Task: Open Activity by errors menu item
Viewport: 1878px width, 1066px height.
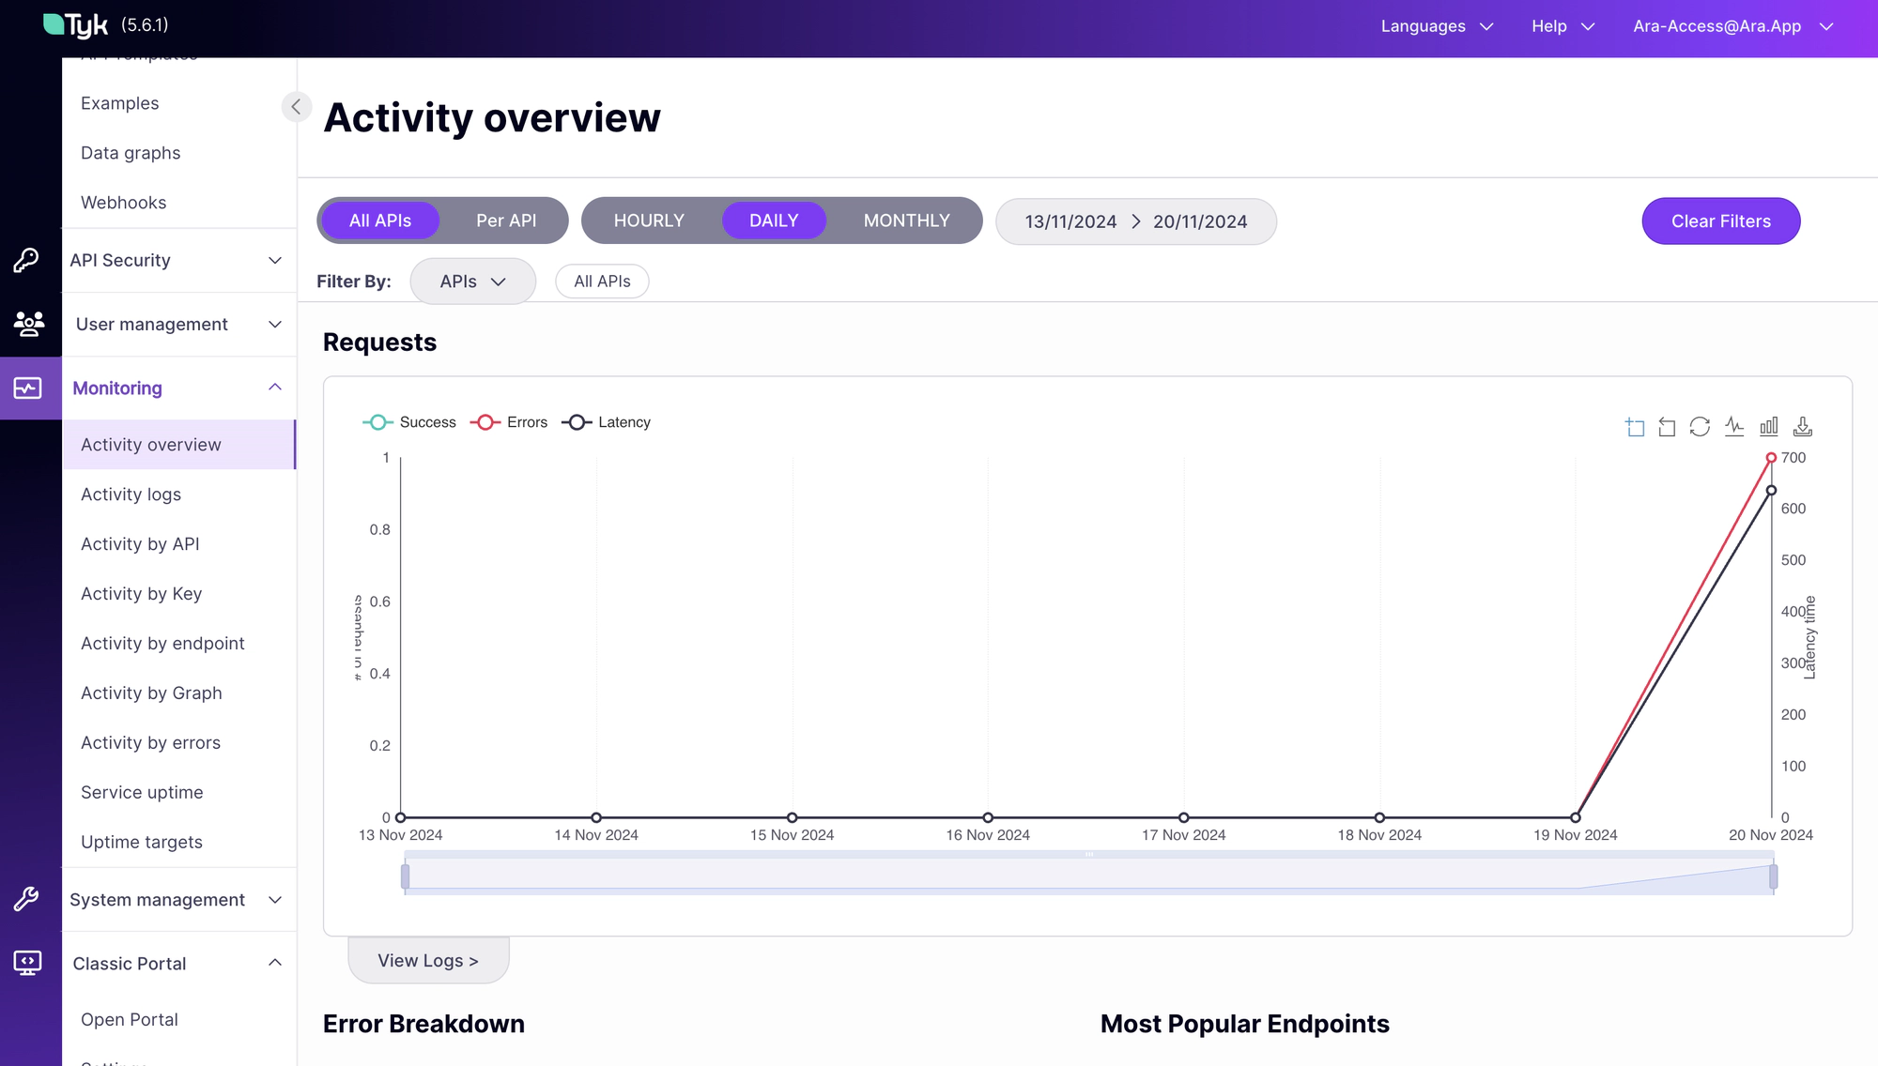Action: click(149, 741)
